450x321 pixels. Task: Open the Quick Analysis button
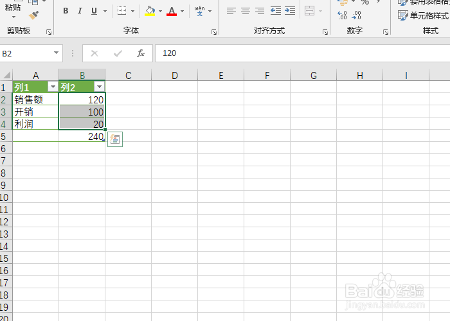click(115, 139)
